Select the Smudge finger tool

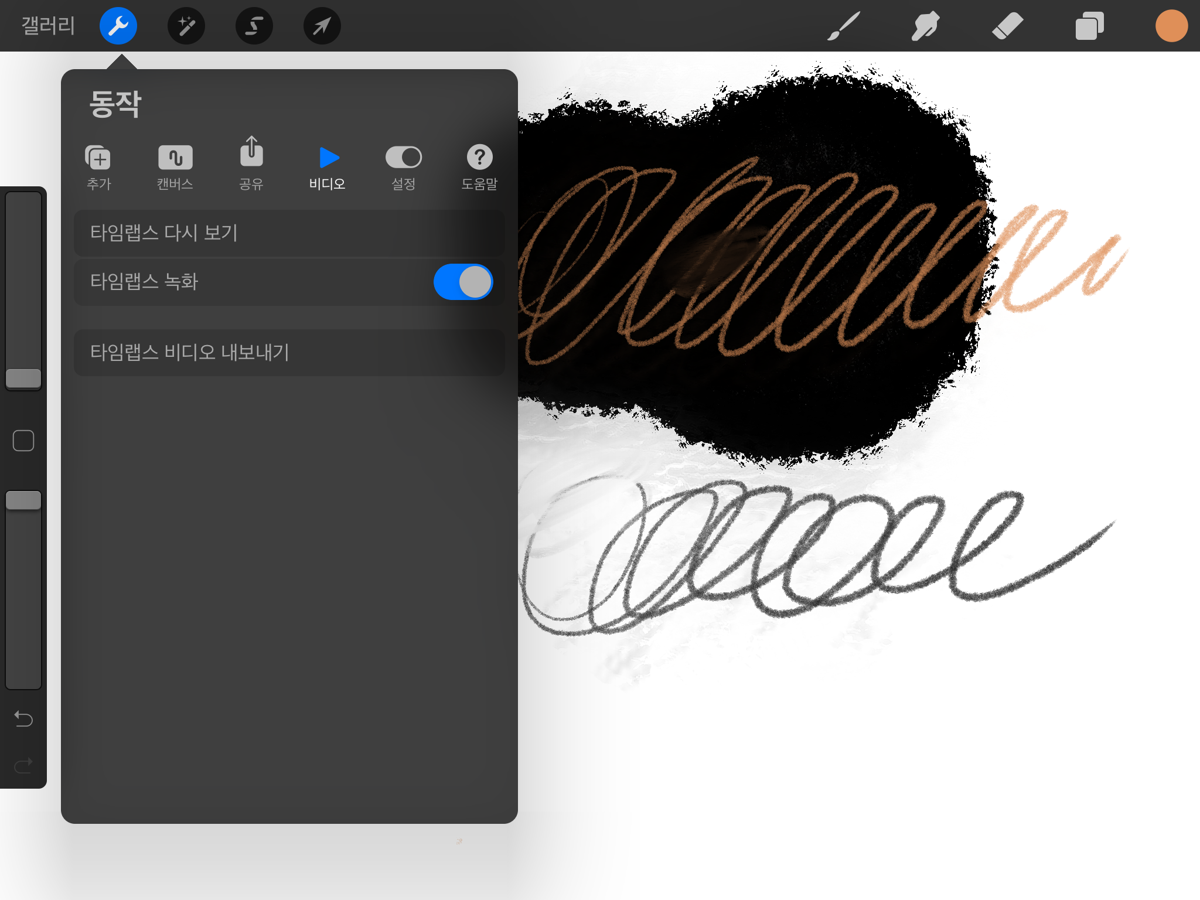click(x=925, y=26)
